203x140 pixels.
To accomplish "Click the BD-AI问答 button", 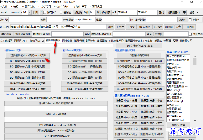I will [144, 27].
